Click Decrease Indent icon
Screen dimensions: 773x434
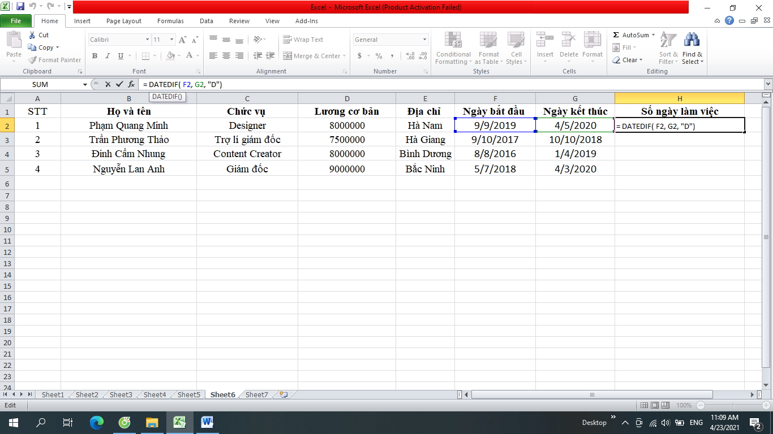tap(257, 56)
